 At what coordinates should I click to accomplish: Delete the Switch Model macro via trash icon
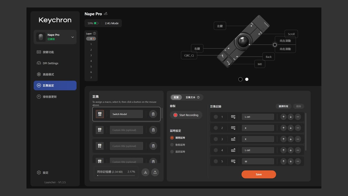(153, 114)
